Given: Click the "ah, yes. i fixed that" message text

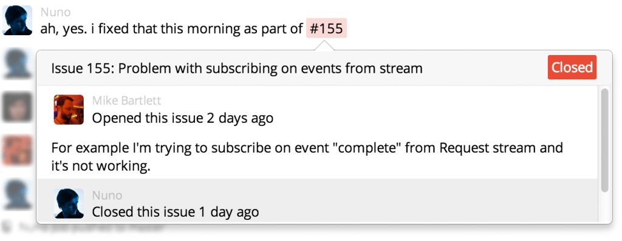Looking at the screenshot, I should (x=171, y=29).
